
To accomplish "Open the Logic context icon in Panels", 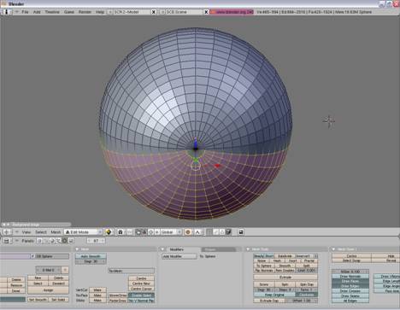I will click(x=39, y=241).
